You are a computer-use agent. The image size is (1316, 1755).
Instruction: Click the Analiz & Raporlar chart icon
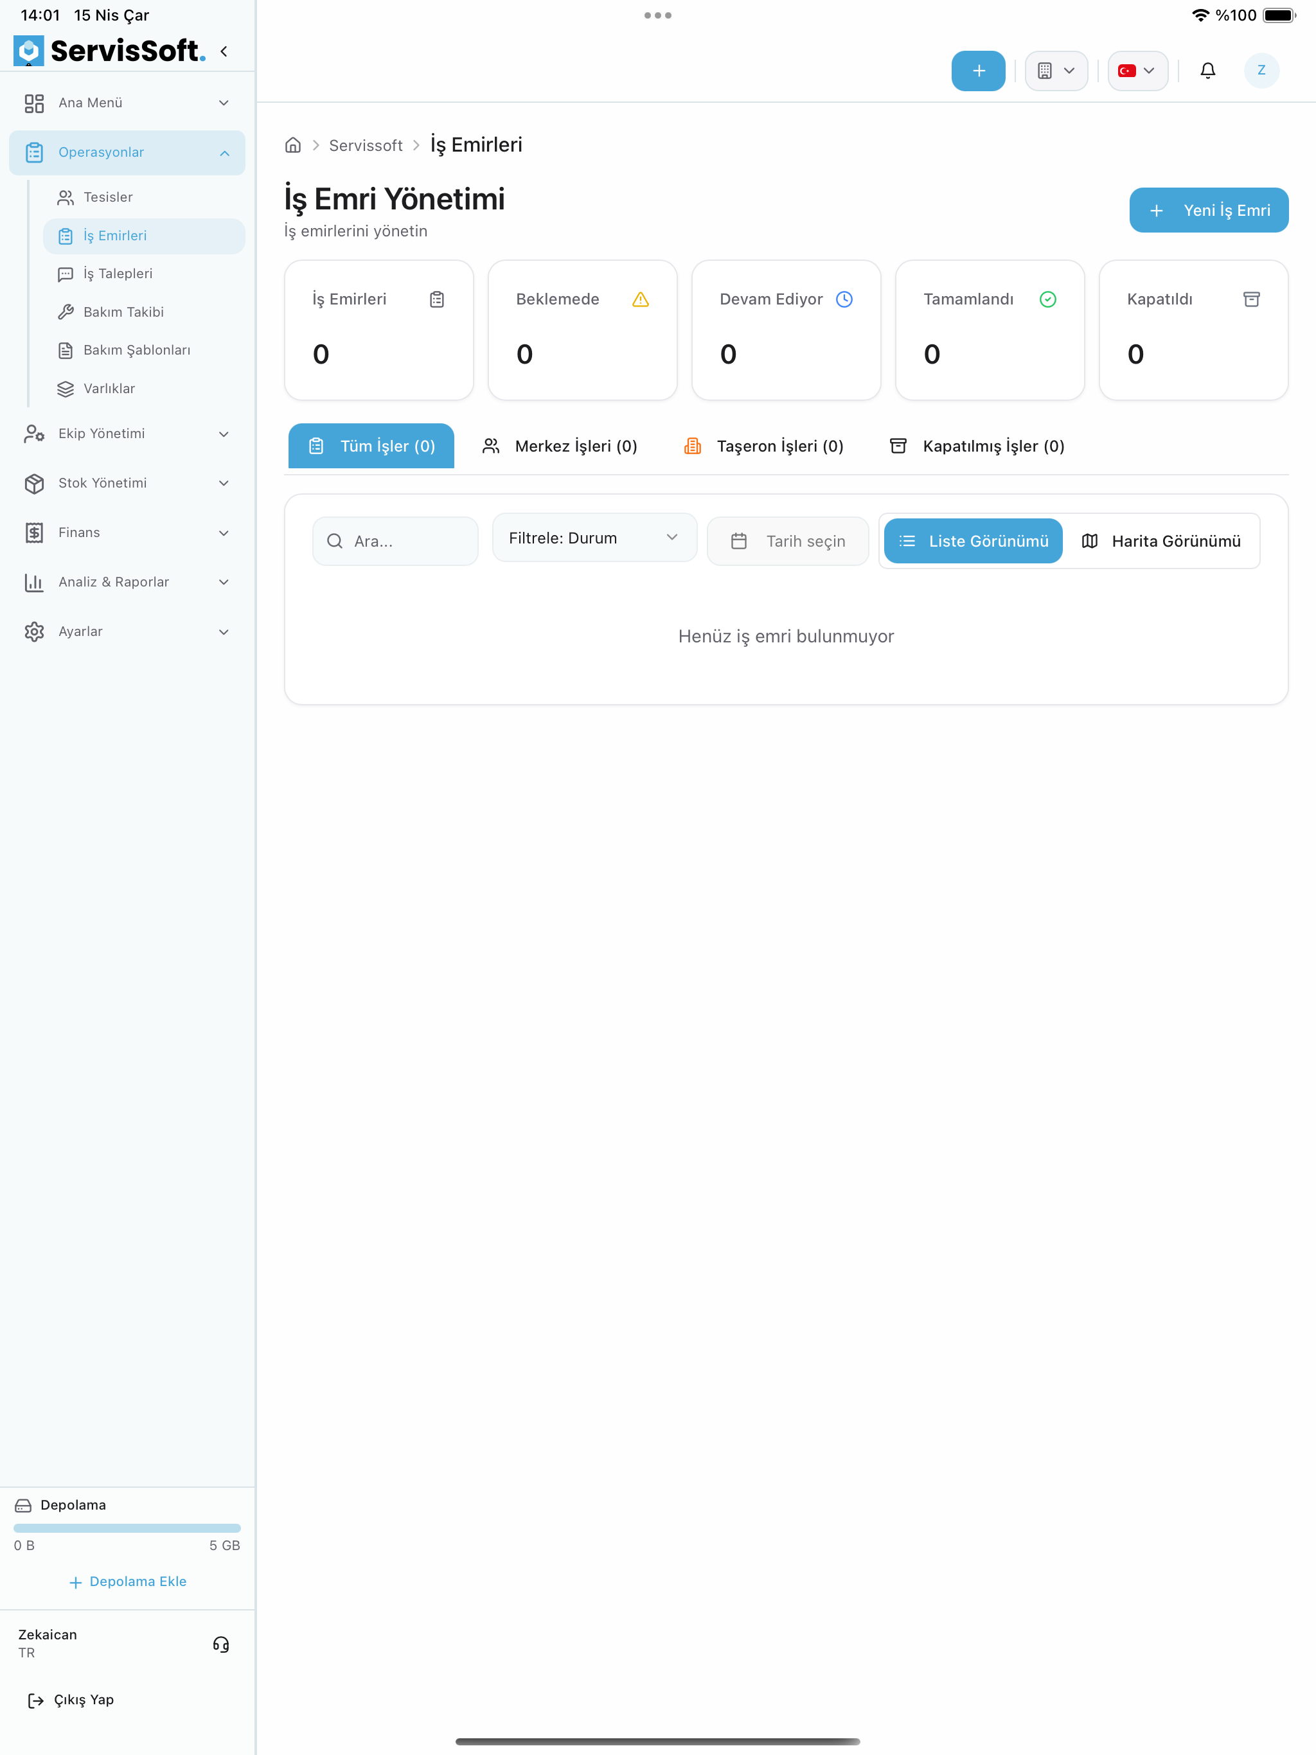tap(34, 583)
